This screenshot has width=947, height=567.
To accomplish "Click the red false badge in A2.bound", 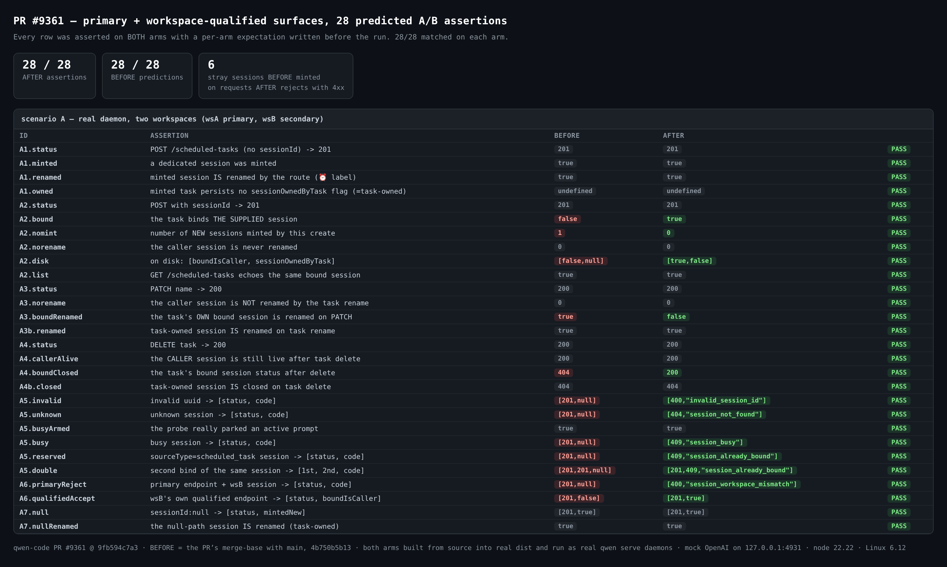I will click(567, 219).
